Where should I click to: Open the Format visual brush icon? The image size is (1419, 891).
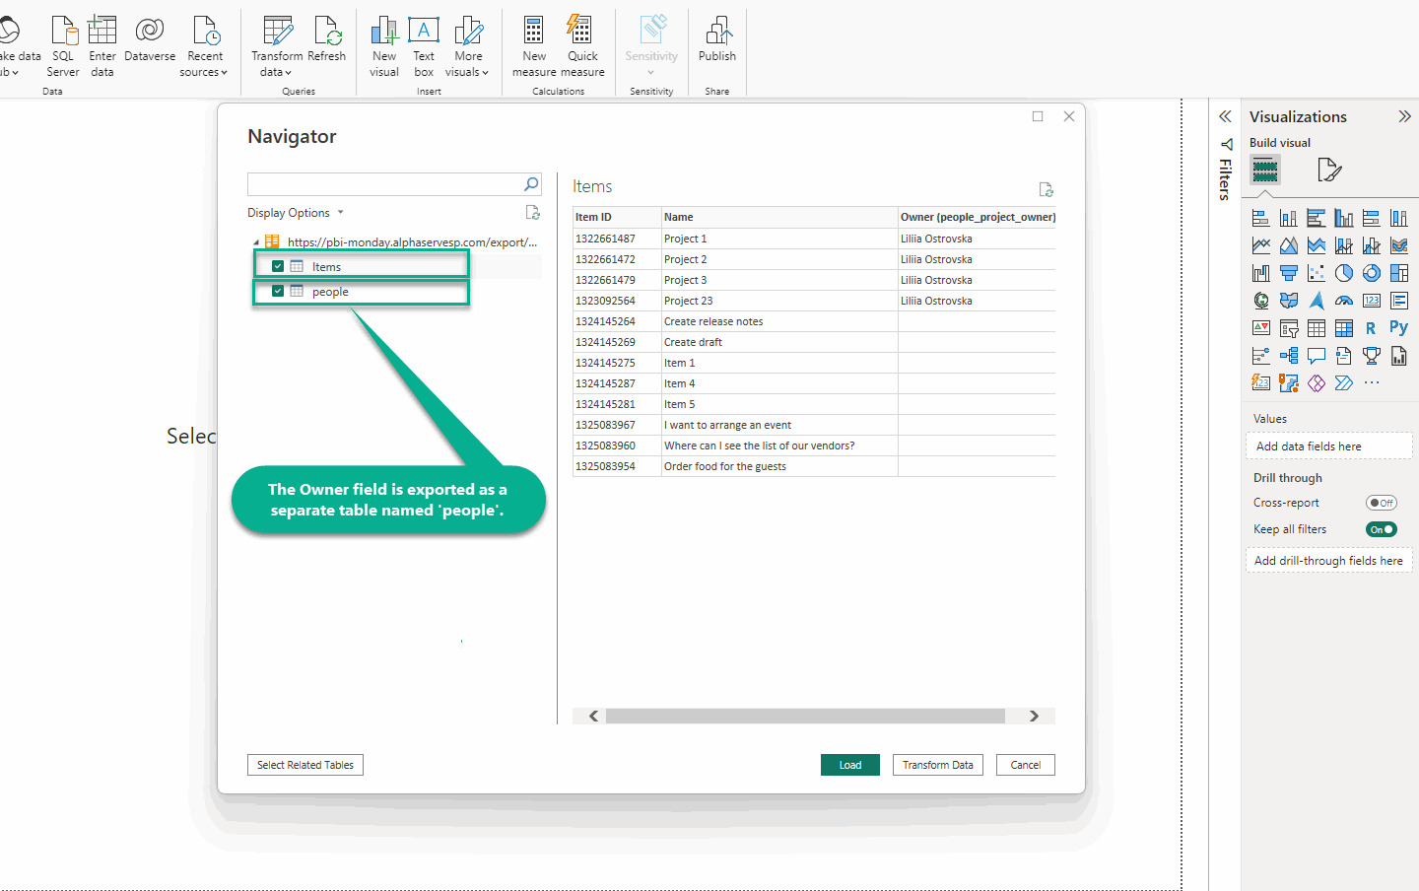(x=1328, y=171)
